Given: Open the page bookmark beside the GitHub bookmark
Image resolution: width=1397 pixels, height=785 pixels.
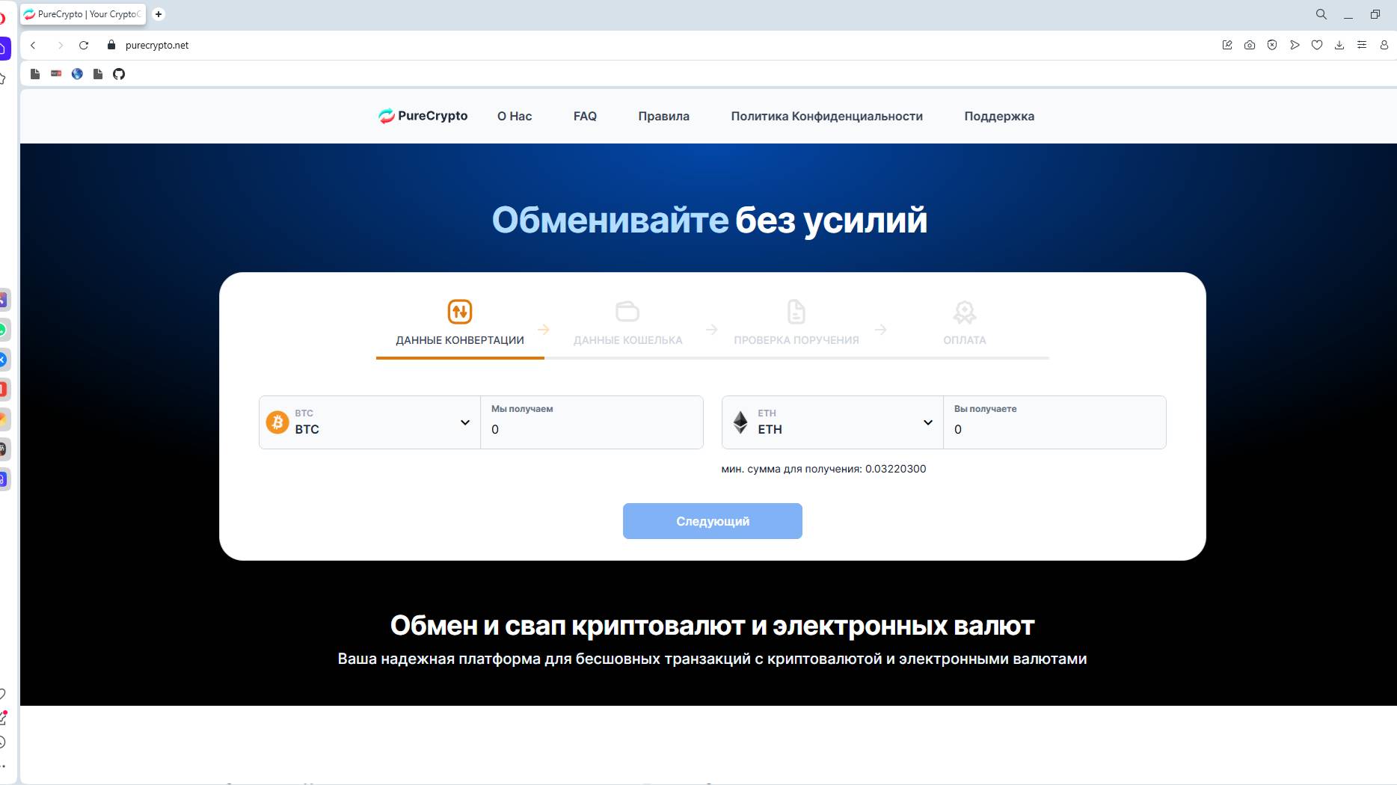Looking at the screenshot, I should 98,74.
